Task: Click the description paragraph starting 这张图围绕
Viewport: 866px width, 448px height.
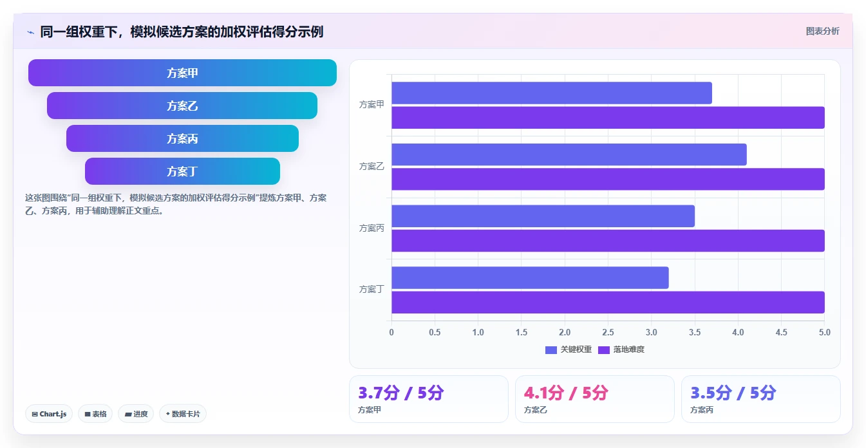Action: (176, 204)
